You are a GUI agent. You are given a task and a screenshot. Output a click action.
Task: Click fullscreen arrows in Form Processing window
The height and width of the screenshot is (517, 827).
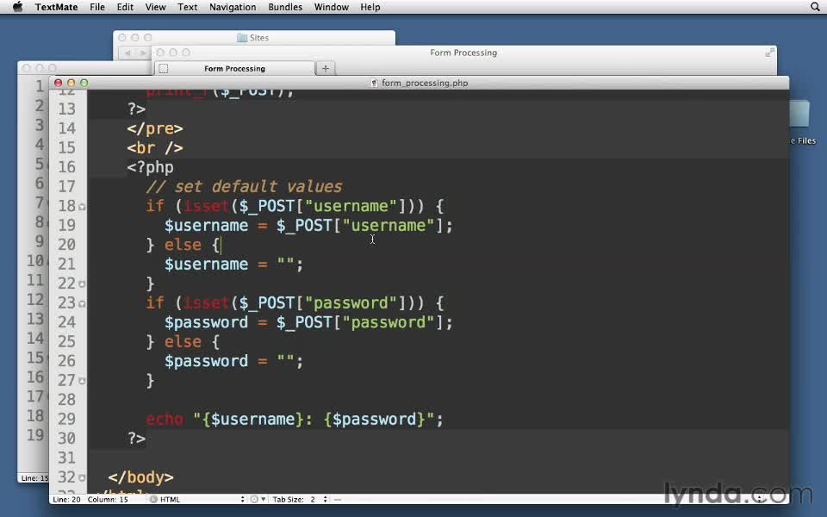769,53
